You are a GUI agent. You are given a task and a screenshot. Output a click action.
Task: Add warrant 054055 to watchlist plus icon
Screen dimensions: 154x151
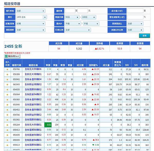click(x=7, y=90)
